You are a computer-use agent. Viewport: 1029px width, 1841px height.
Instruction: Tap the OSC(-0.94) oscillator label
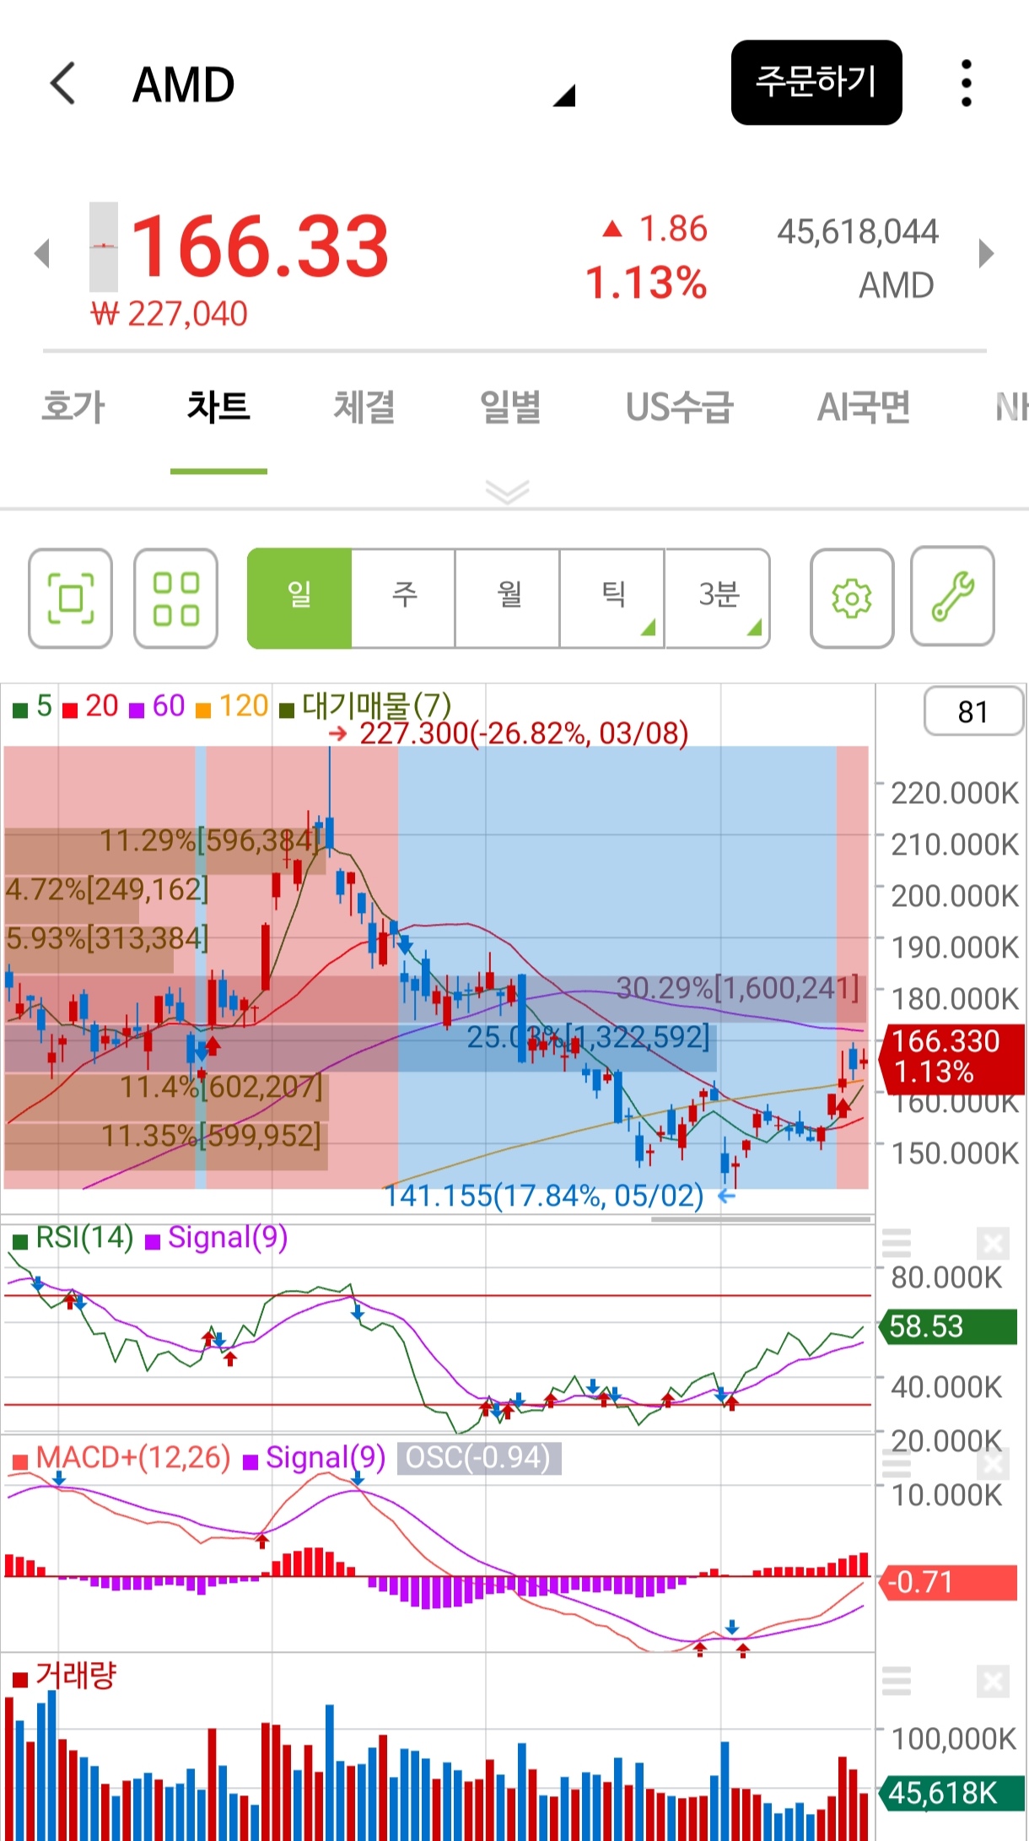click(x=479, y=1457)
